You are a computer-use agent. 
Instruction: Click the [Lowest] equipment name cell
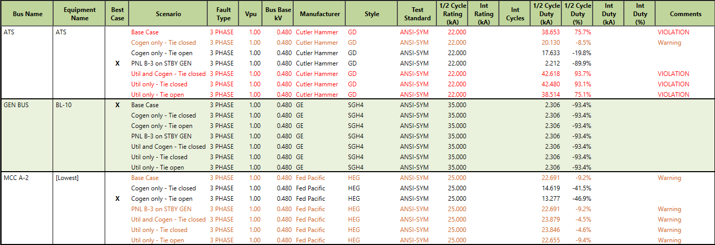coord(67,178)
